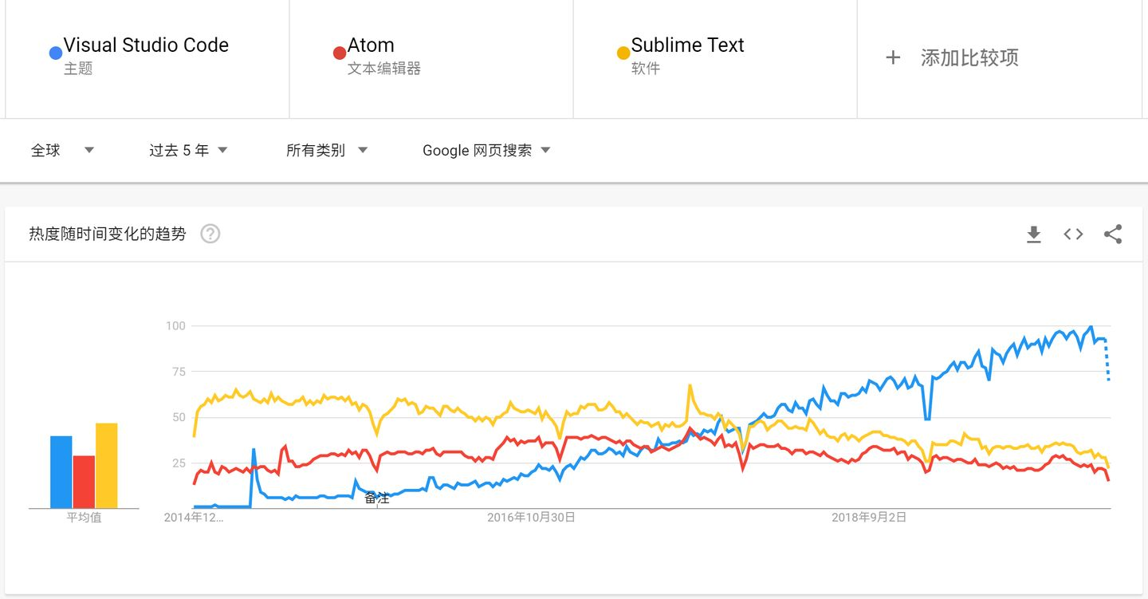The image size is (1148, 599).
Task: Open the help question mark icon
Action: (x=210, y=234)
